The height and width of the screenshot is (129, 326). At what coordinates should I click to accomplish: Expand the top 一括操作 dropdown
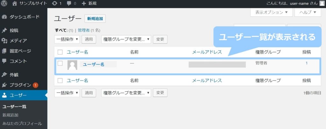tap(67, 39)
